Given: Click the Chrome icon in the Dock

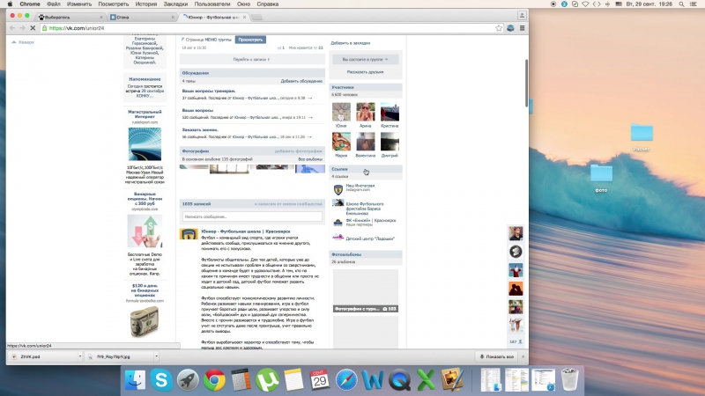Looking at the screenshot, I should [214, 380].
